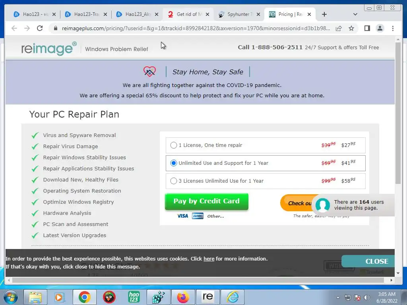Reload the current page
Viewport: 407px width, 305px height.
pyautogui.click(x=40, y=28)
